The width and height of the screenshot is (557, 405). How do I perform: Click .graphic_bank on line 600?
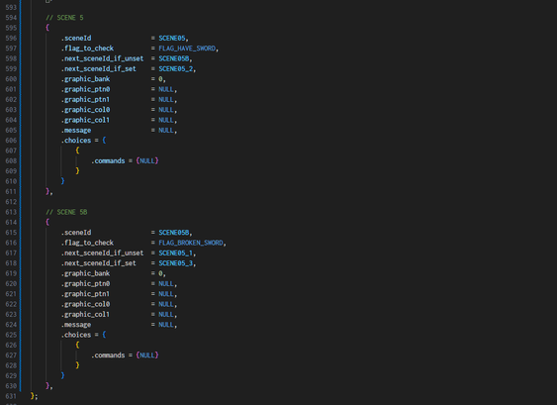pyautogui.click(x=85, y=79)
